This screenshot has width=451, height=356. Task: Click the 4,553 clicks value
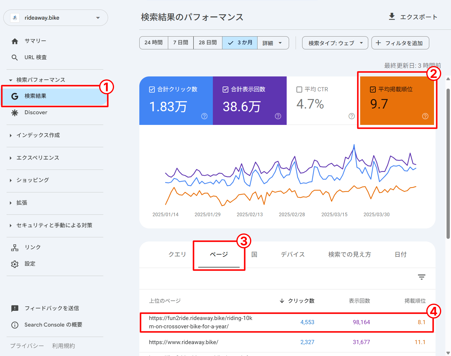(307, 322)
